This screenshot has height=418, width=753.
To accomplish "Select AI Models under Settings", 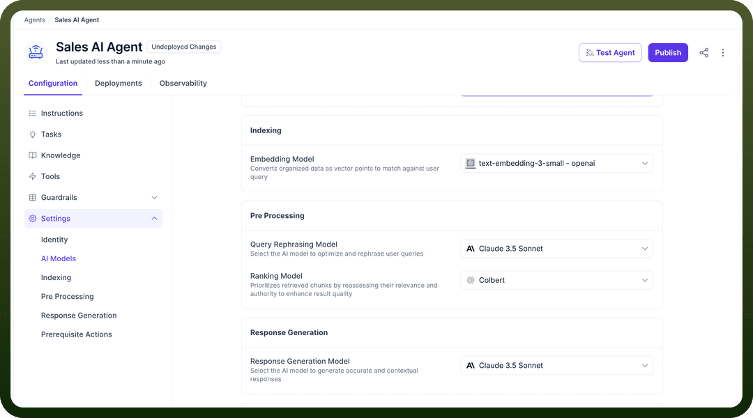I will 59,258.
